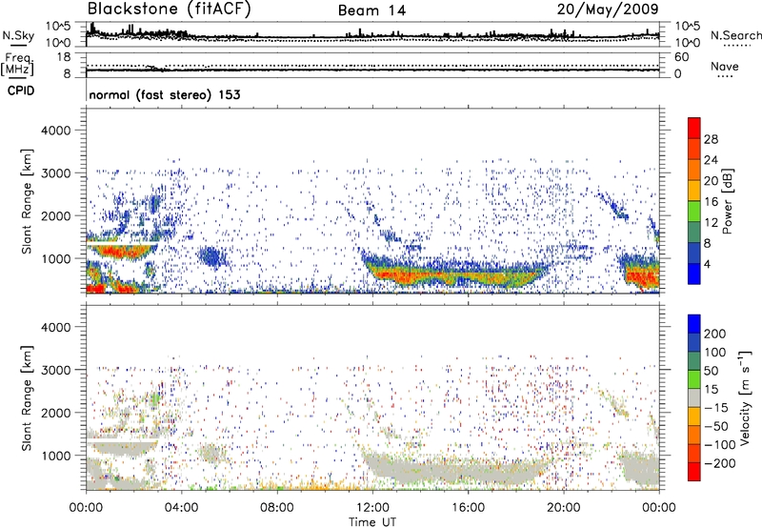Click the grey −15 to 15 Velocity colorbar segment
762x528 pixels.
(x=694, y=397)
